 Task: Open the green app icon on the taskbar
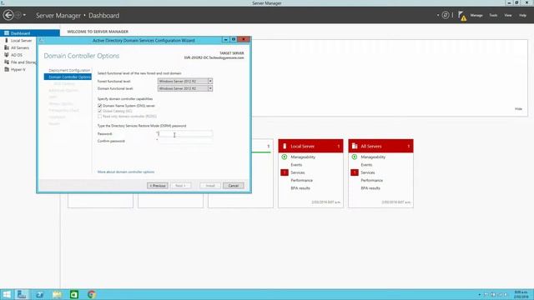(x=74, y=294)
